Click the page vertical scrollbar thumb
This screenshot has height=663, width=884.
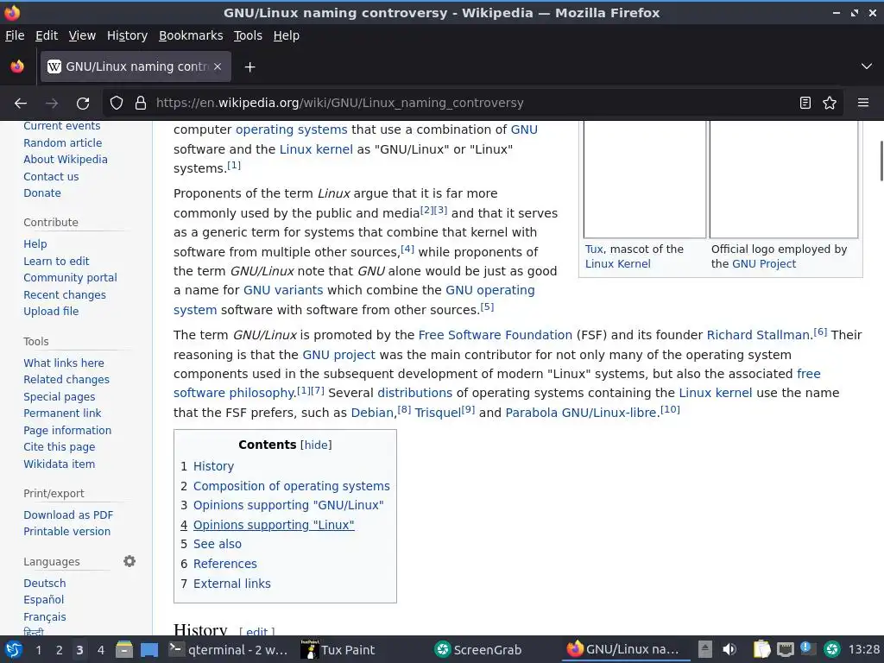(881, 161)
